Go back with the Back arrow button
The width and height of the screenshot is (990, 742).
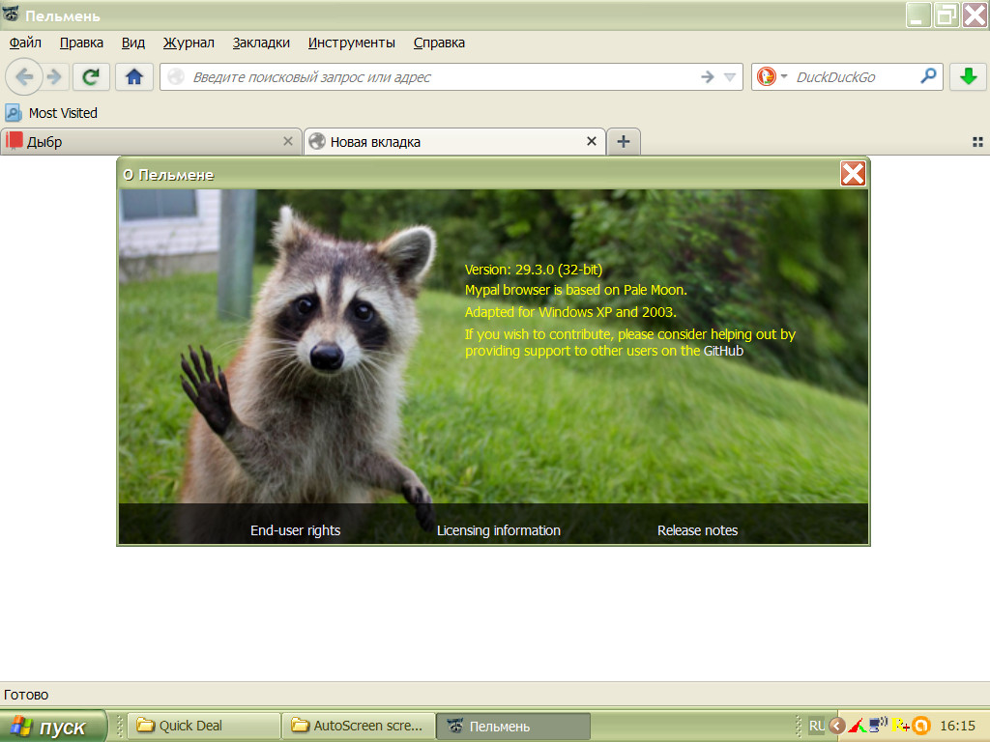click(x=24, y=77)
